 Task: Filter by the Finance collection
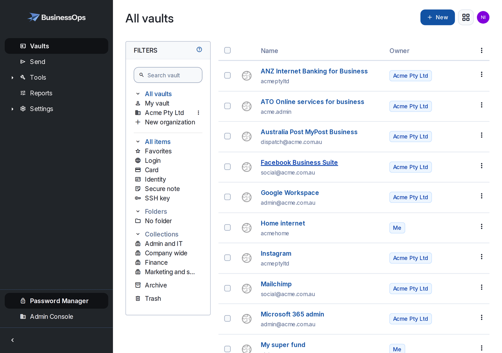click(x=156, y=262)
